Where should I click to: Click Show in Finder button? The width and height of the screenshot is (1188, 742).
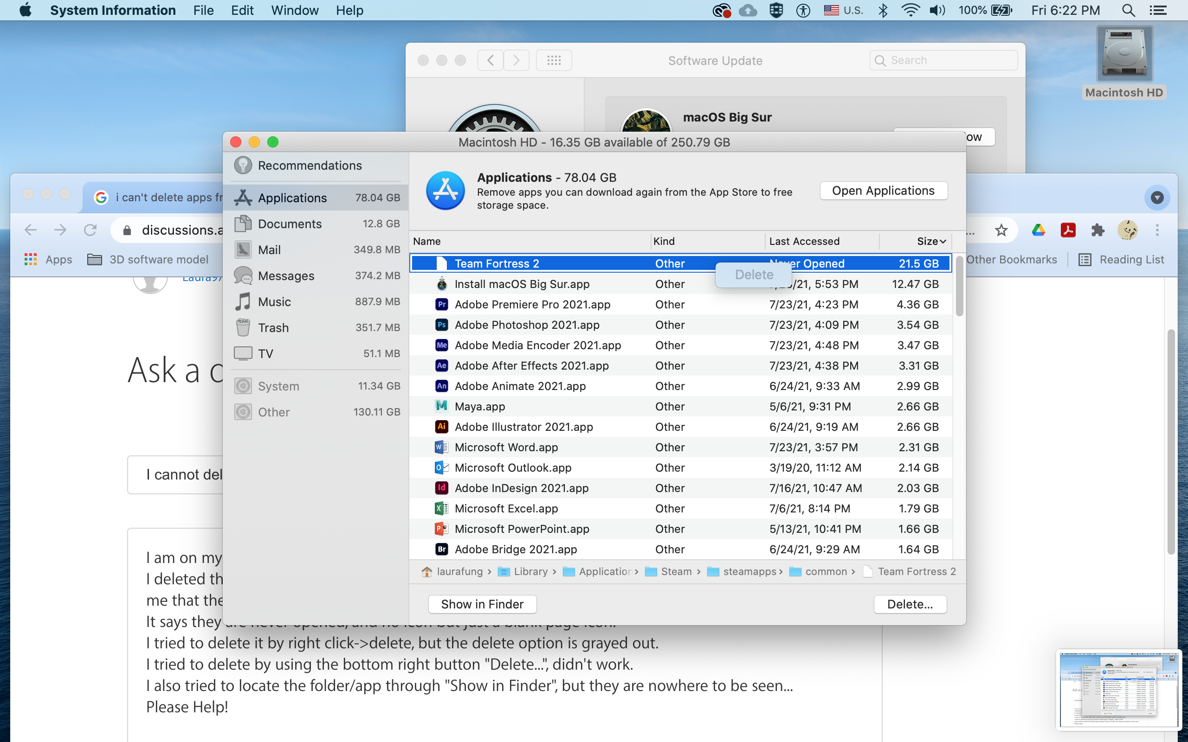(482, 604)
